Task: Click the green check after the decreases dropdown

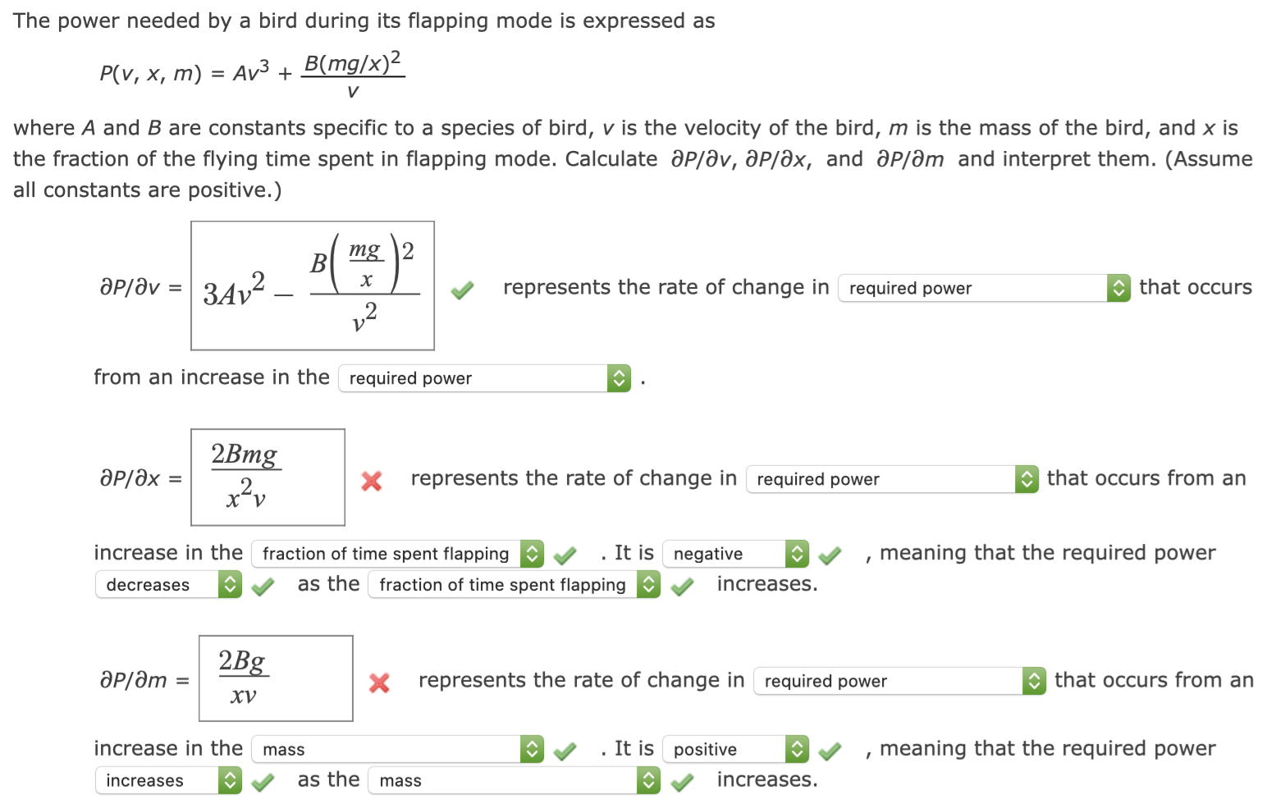Action: [x=263, y=586]
